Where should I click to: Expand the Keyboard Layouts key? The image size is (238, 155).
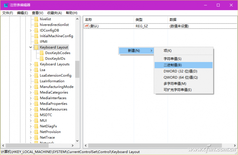pos(31,64)
